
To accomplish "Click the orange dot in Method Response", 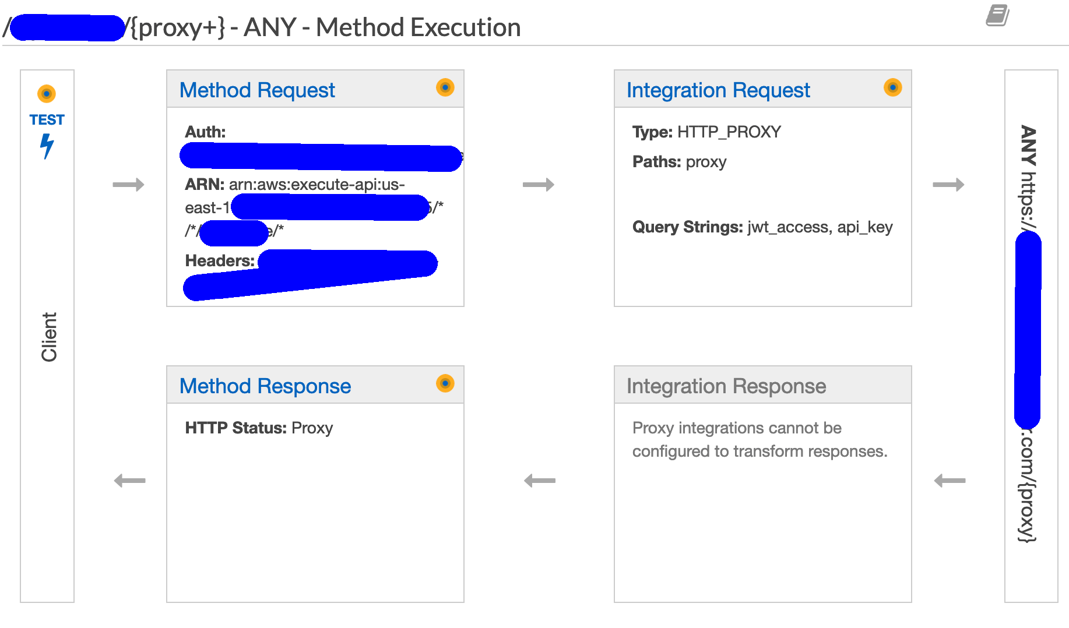I will [445, 383].
